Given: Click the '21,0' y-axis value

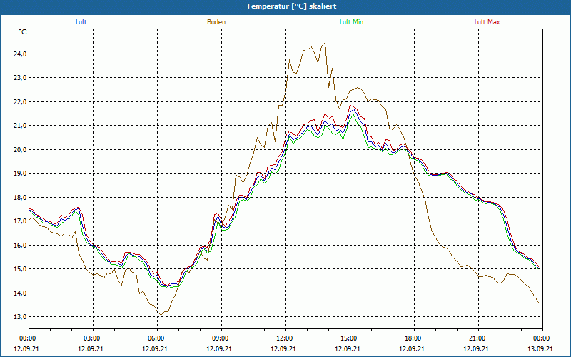Looking at the screenshot, I should tap(21, 126).
